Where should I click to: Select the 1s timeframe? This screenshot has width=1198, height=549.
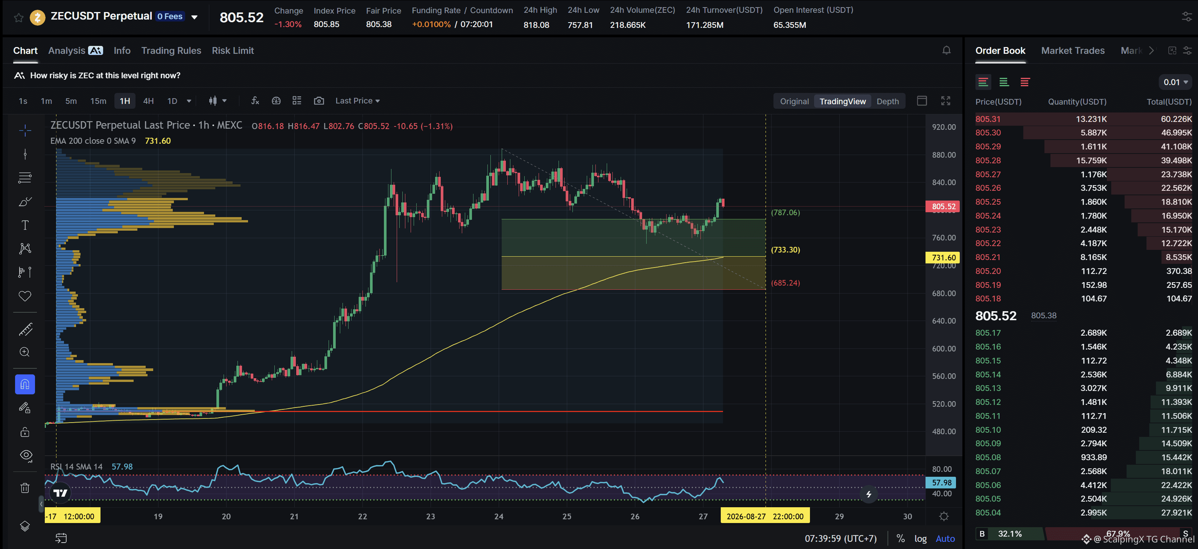[x=23, y=101]
